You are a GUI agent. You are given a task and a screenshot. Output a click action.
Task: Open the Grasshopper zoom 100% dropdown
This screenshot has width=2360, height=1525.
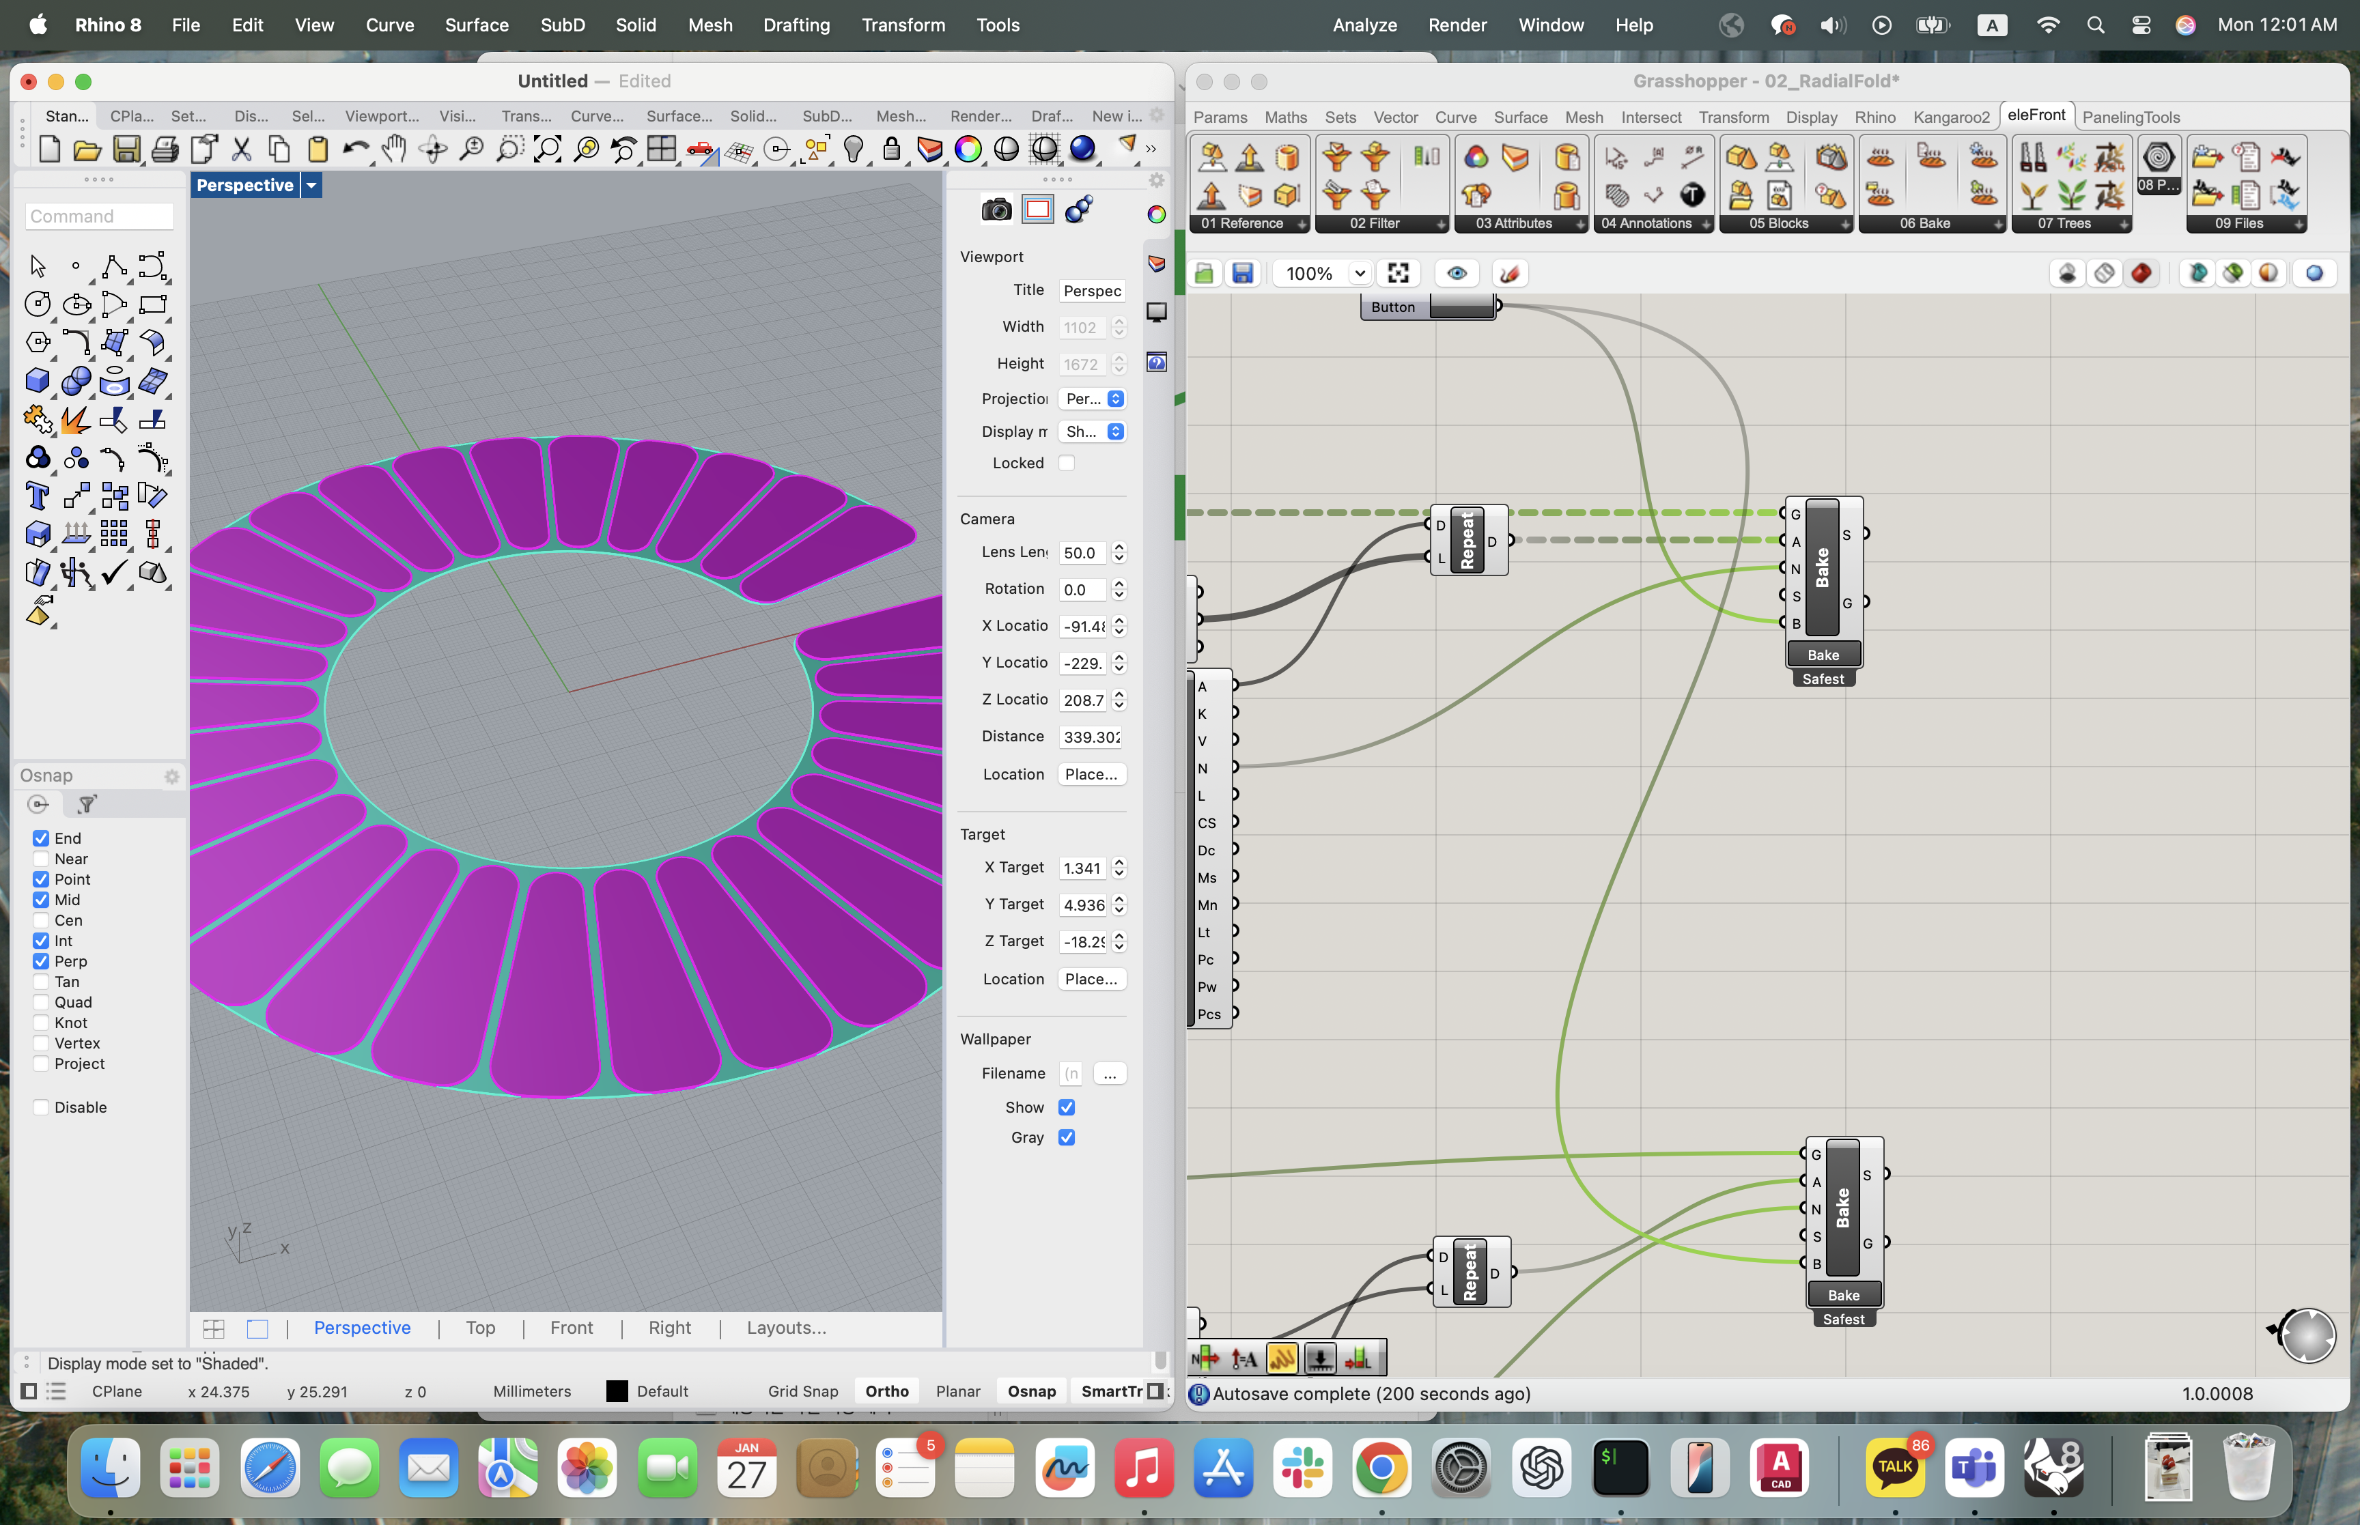(x=1360, y=273)
